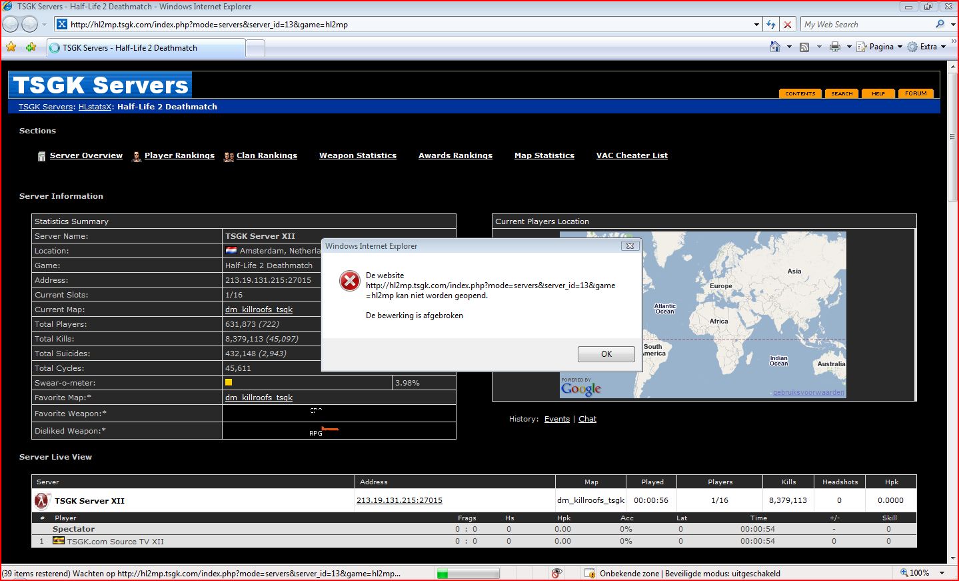This screenshot has height=581, width=959.
Task: Click Add to Favorites star-plus icon
Action: click(x=31, y=47)
